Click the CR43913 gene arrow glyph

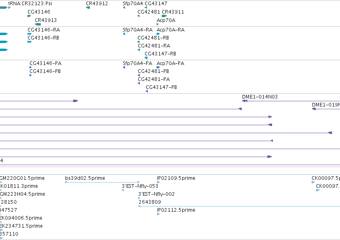[38, 24]
